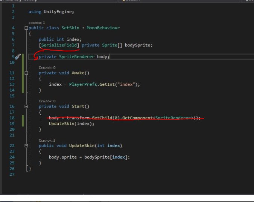Viewport: 254px width, 202px height.
Task: Click 'bodySprite[index]' on line 24
Action: pos(106,157)
